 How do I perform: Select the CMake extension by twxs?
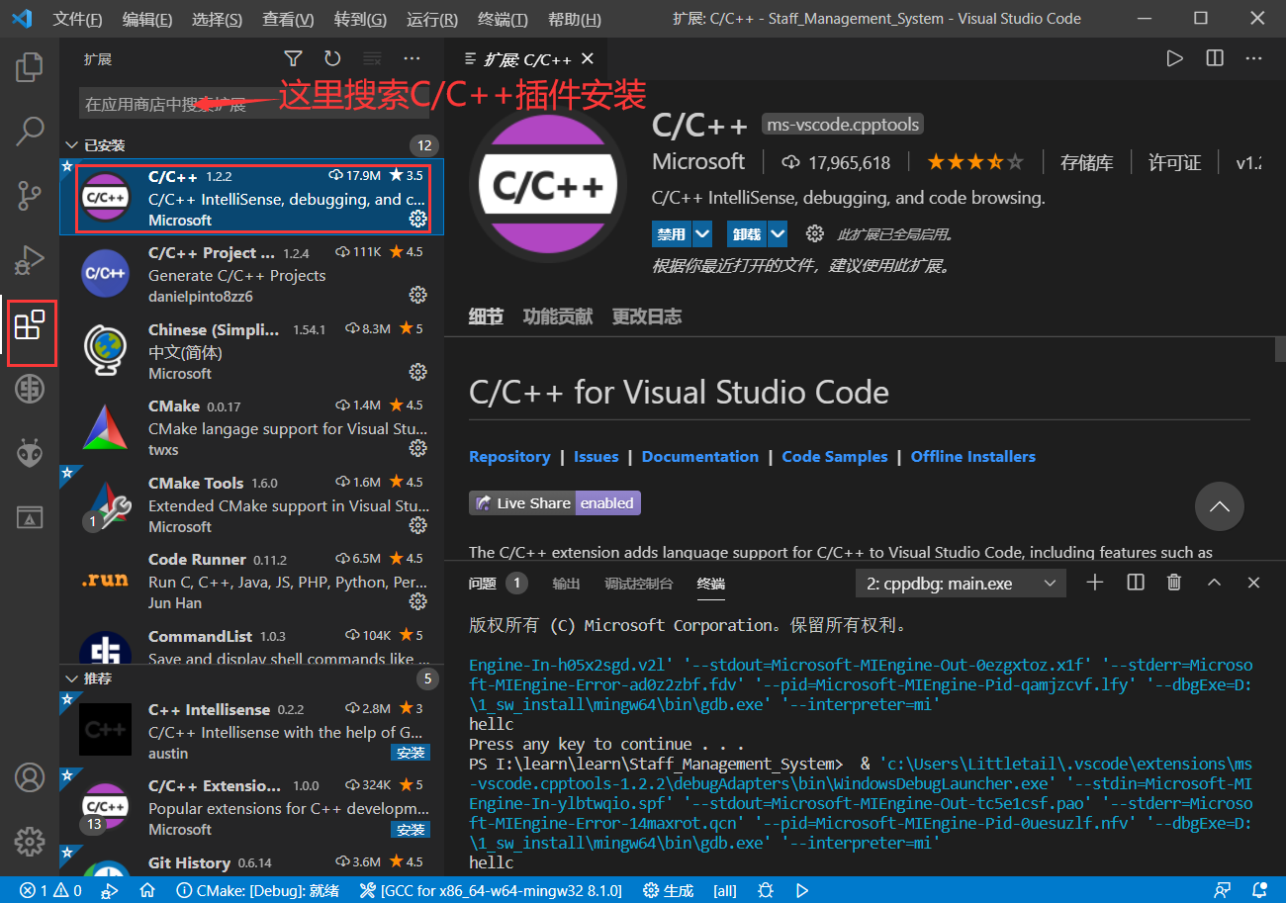click(251, 427)
